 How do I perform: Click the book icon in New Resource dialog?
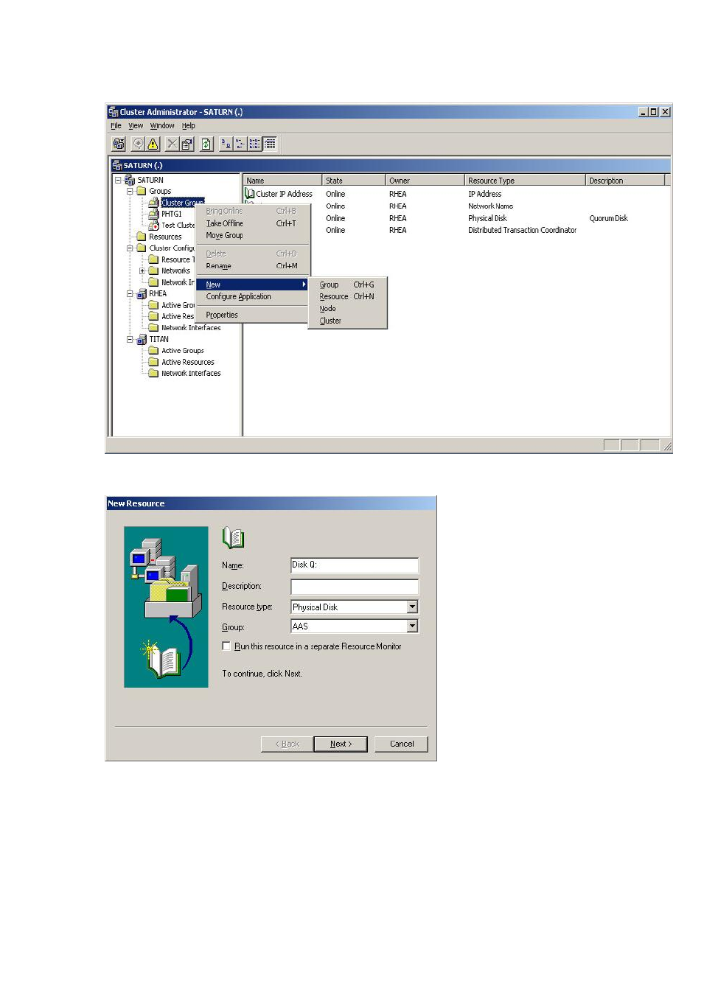233,537
